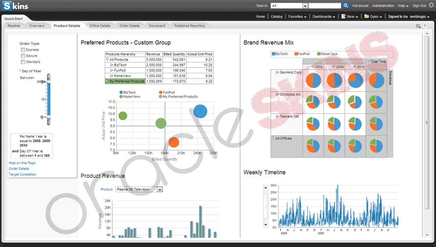The width and height of the screenshot is (436, 247).
Task: Open the Dashboards menu
Action: 323,17
